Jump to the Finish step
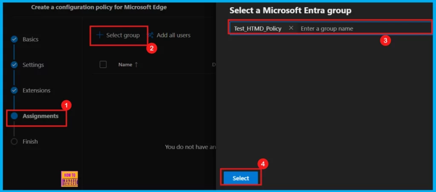The height and width of the screenshot is (192, 436). (x=30, y=141)
